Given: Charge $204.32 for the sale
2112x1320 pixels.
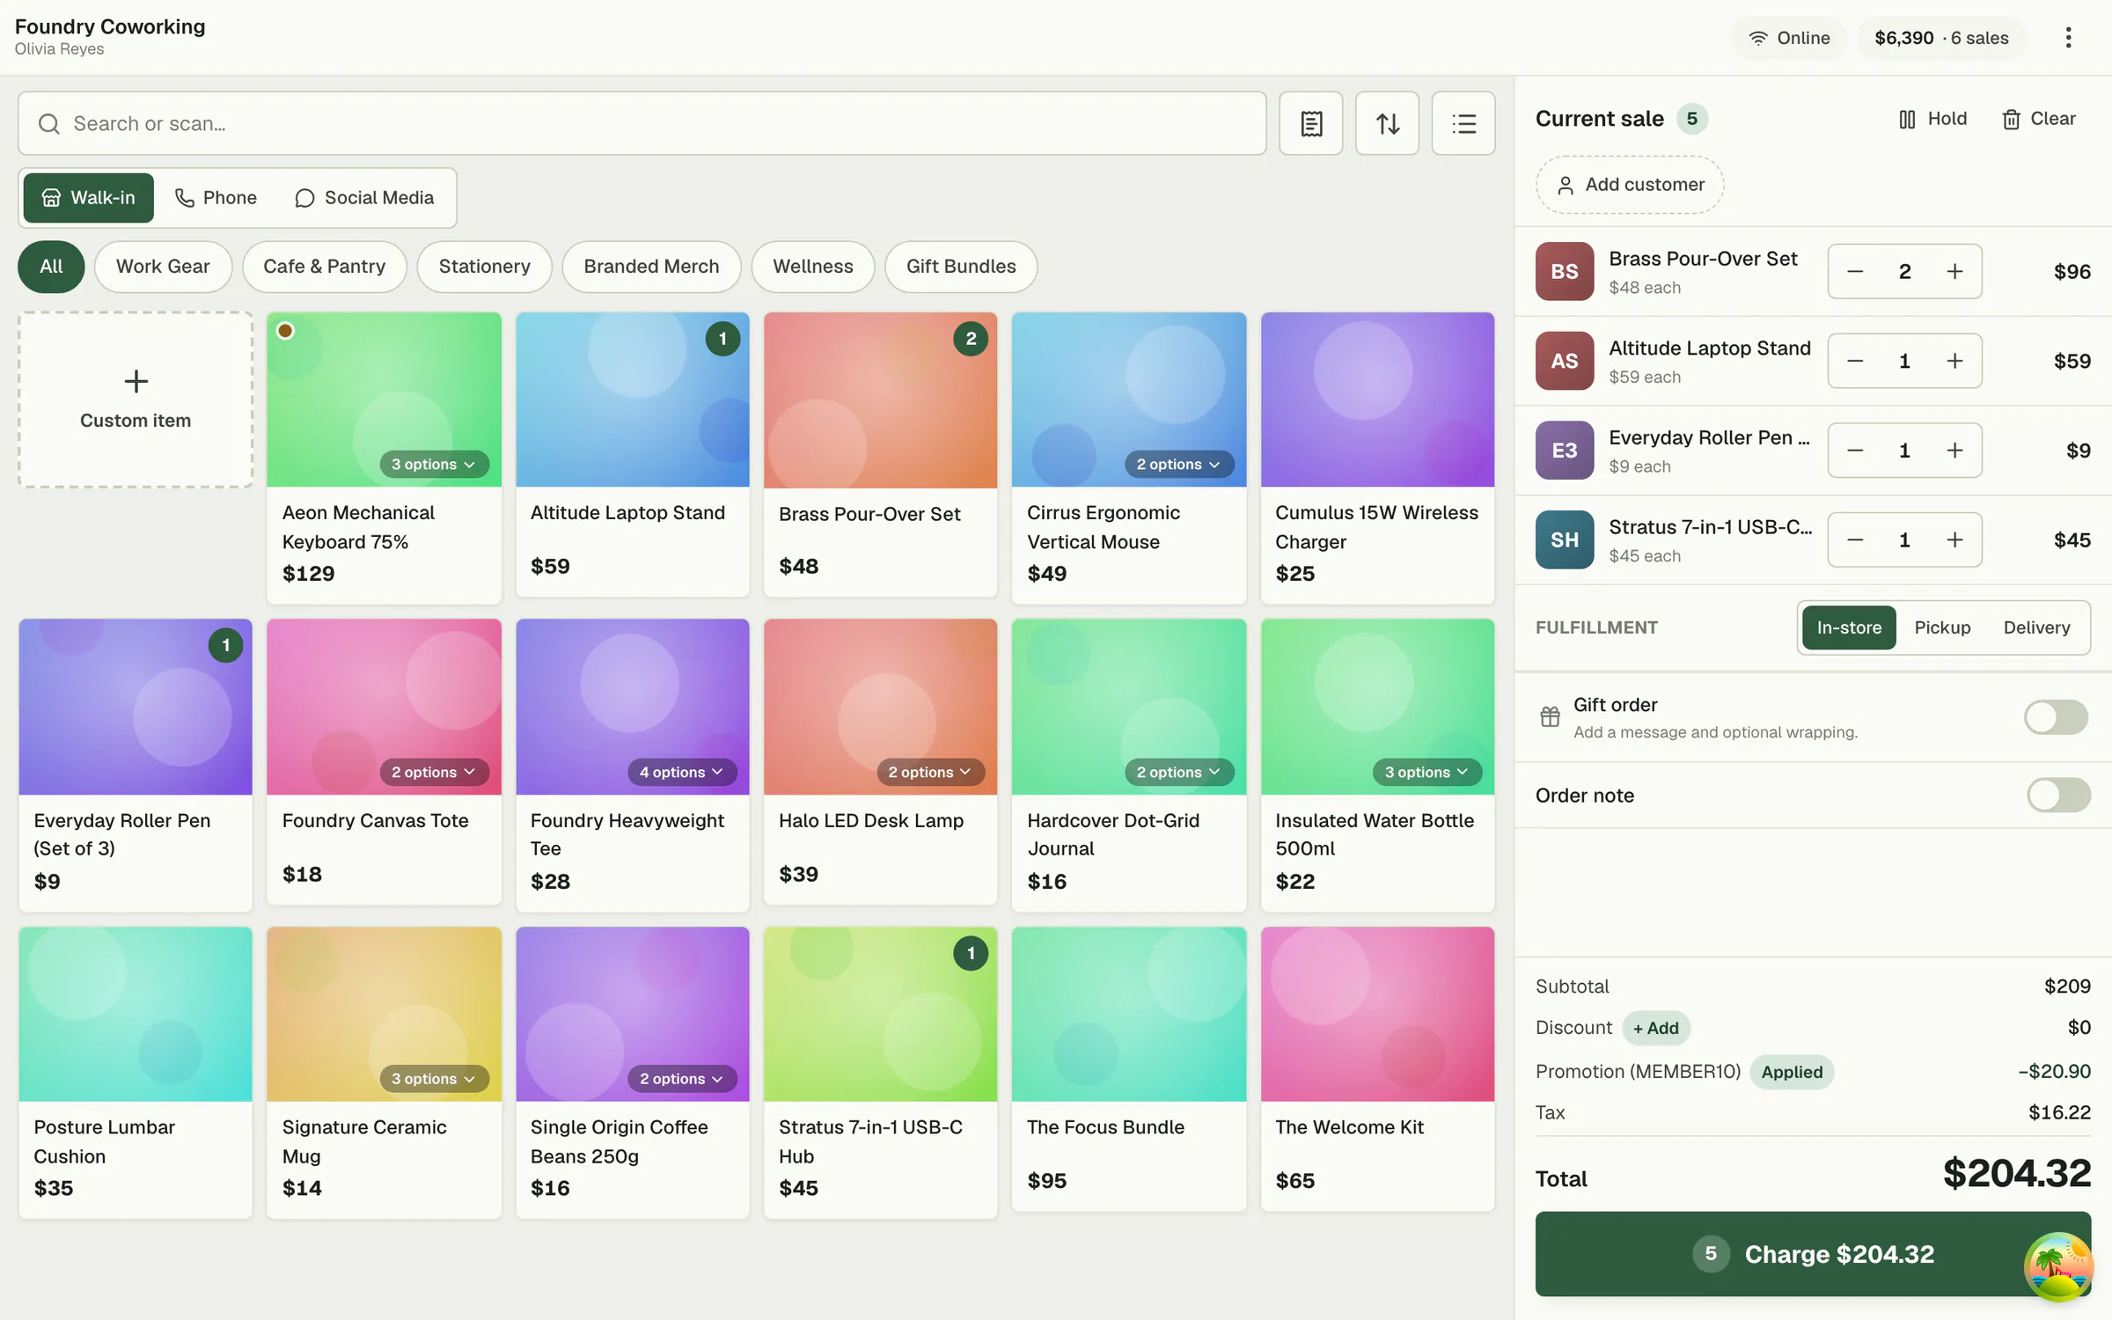Looking at the screenshot, I should point(1813,1254).
